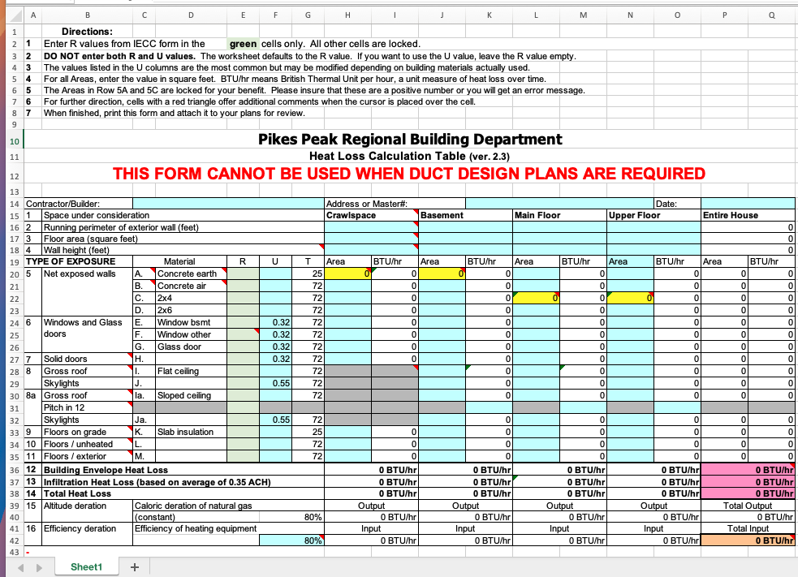Select 2x6 U value cell
Image resolution: width=798 pixels, height=577 pixels.
(x=275, y=310)
